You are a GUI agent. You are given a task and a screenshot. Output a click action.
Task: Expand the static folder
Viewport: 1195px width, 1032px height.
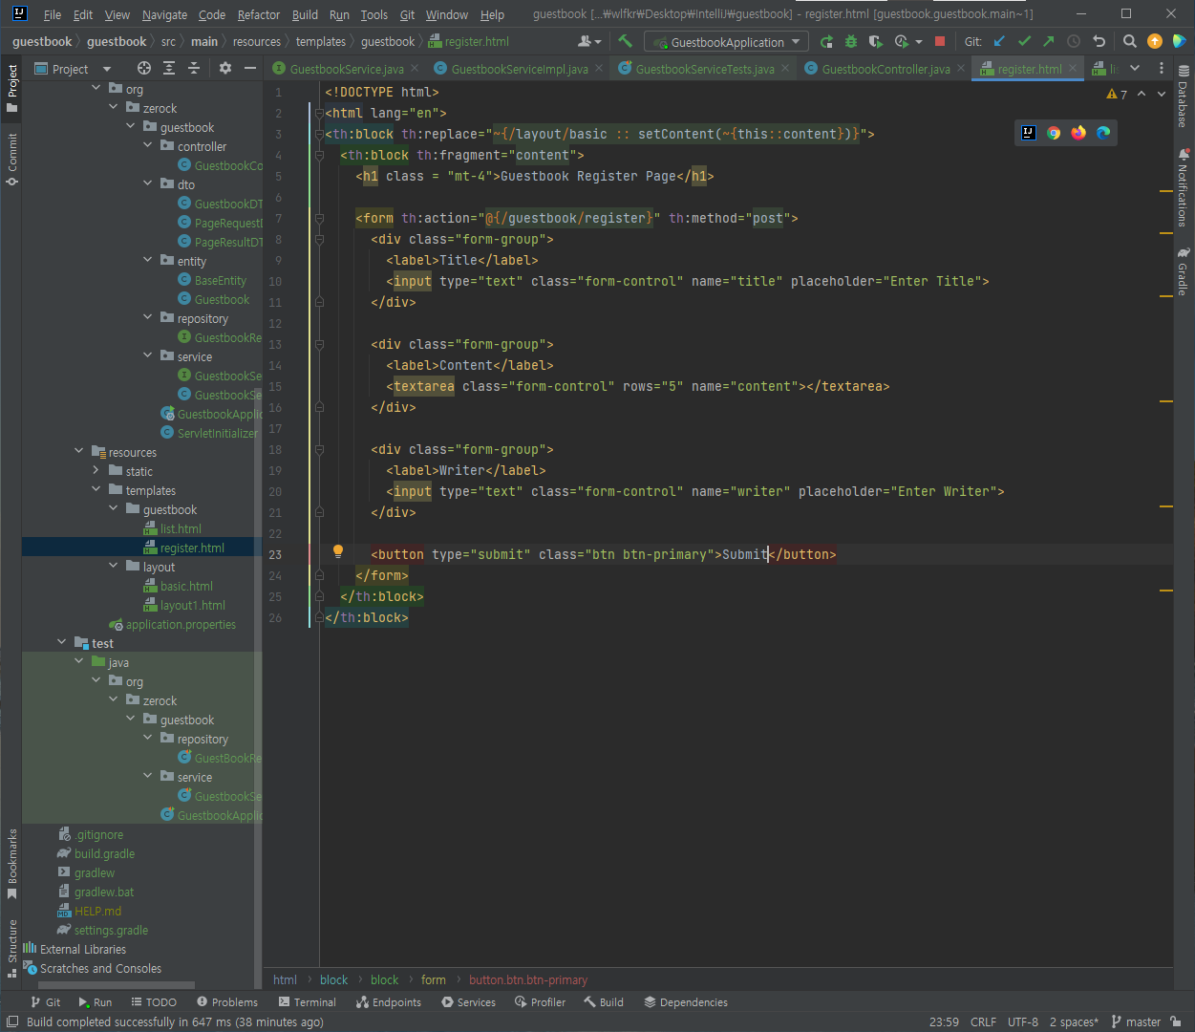(x=96, y=471)
